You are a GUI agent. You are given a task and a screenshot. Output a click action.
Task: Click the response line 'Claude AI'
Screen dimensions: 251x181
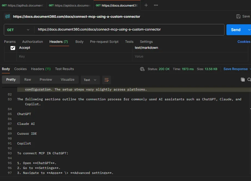coord(26,124)
